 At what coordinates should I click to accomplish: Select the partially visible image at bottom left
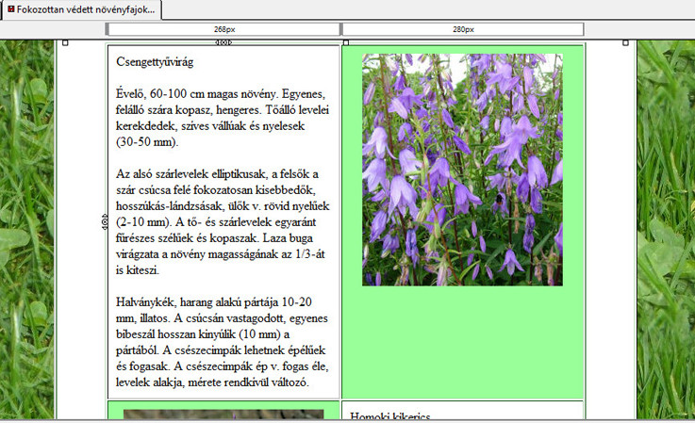[x=223, y=415]
